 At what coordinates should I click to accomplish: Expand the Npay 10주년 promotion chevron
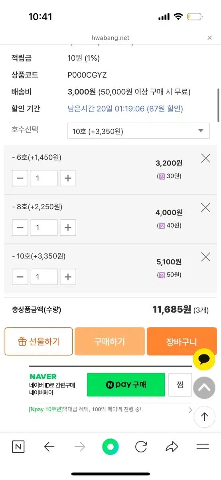[190, 410]
